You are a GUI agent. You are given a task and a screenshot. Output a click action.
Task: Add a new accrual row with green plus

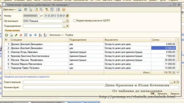(x=6, y=35)
